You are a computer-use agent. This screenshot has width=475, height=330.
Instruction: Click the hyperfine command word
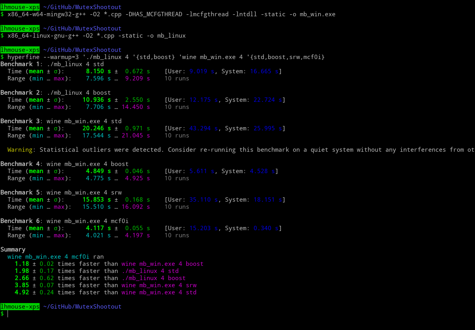[x=23, y=57]
